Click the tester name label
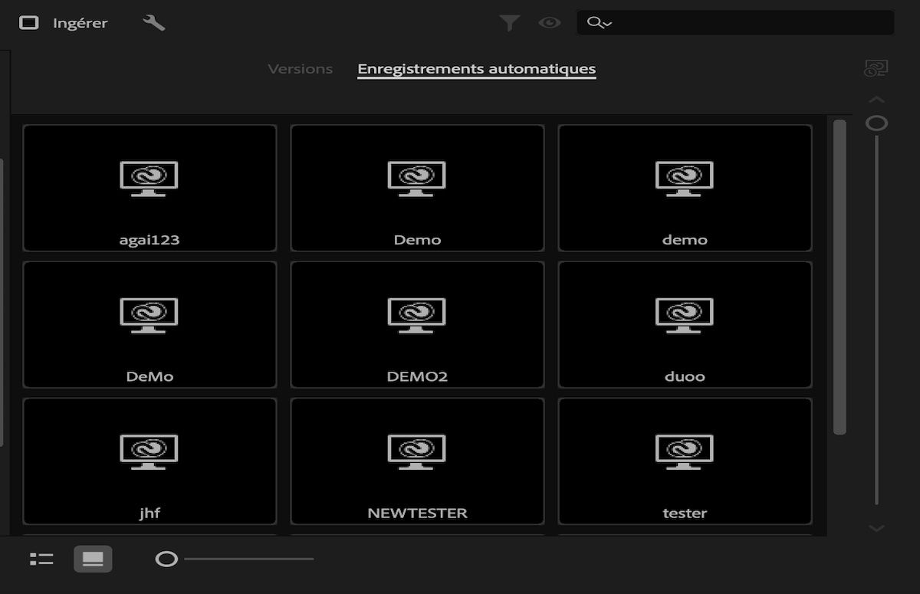Screen dimensions: 920x594 (x=685, y=513)
